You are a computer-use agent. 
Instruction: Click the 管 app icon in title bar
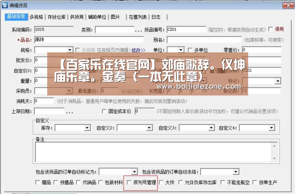click(4, 5)
